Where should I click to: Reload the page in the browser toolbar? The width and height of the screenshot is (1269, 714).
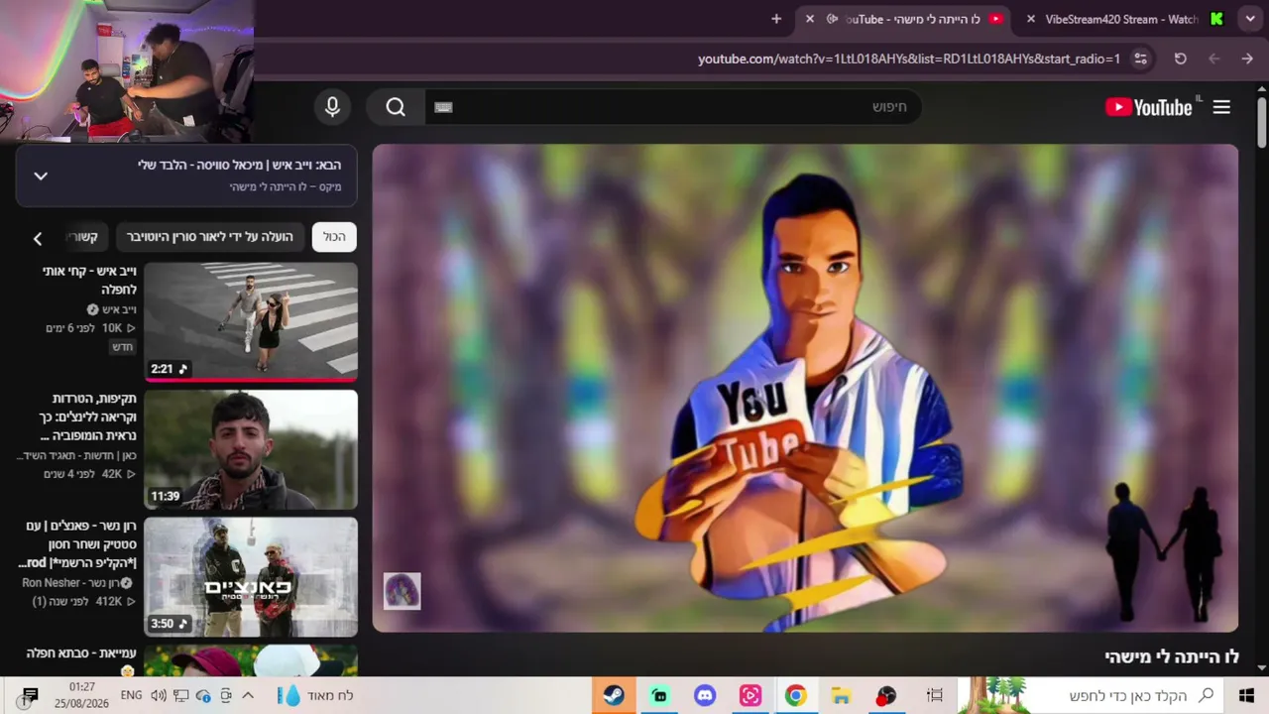click(x=1180, y=59)
